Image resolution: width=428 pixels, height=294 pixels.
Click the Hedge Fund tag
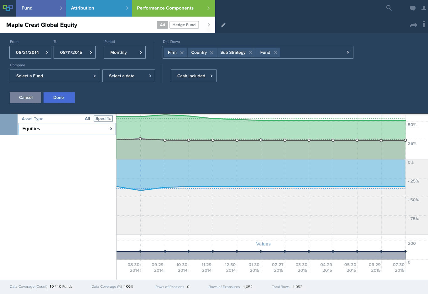184,25
